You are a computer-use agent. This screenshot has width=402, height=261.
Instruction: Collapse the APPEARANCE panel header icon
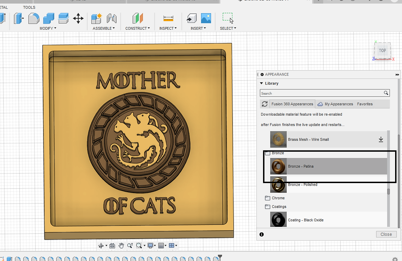pyautogui.click(x=262, y=74)
